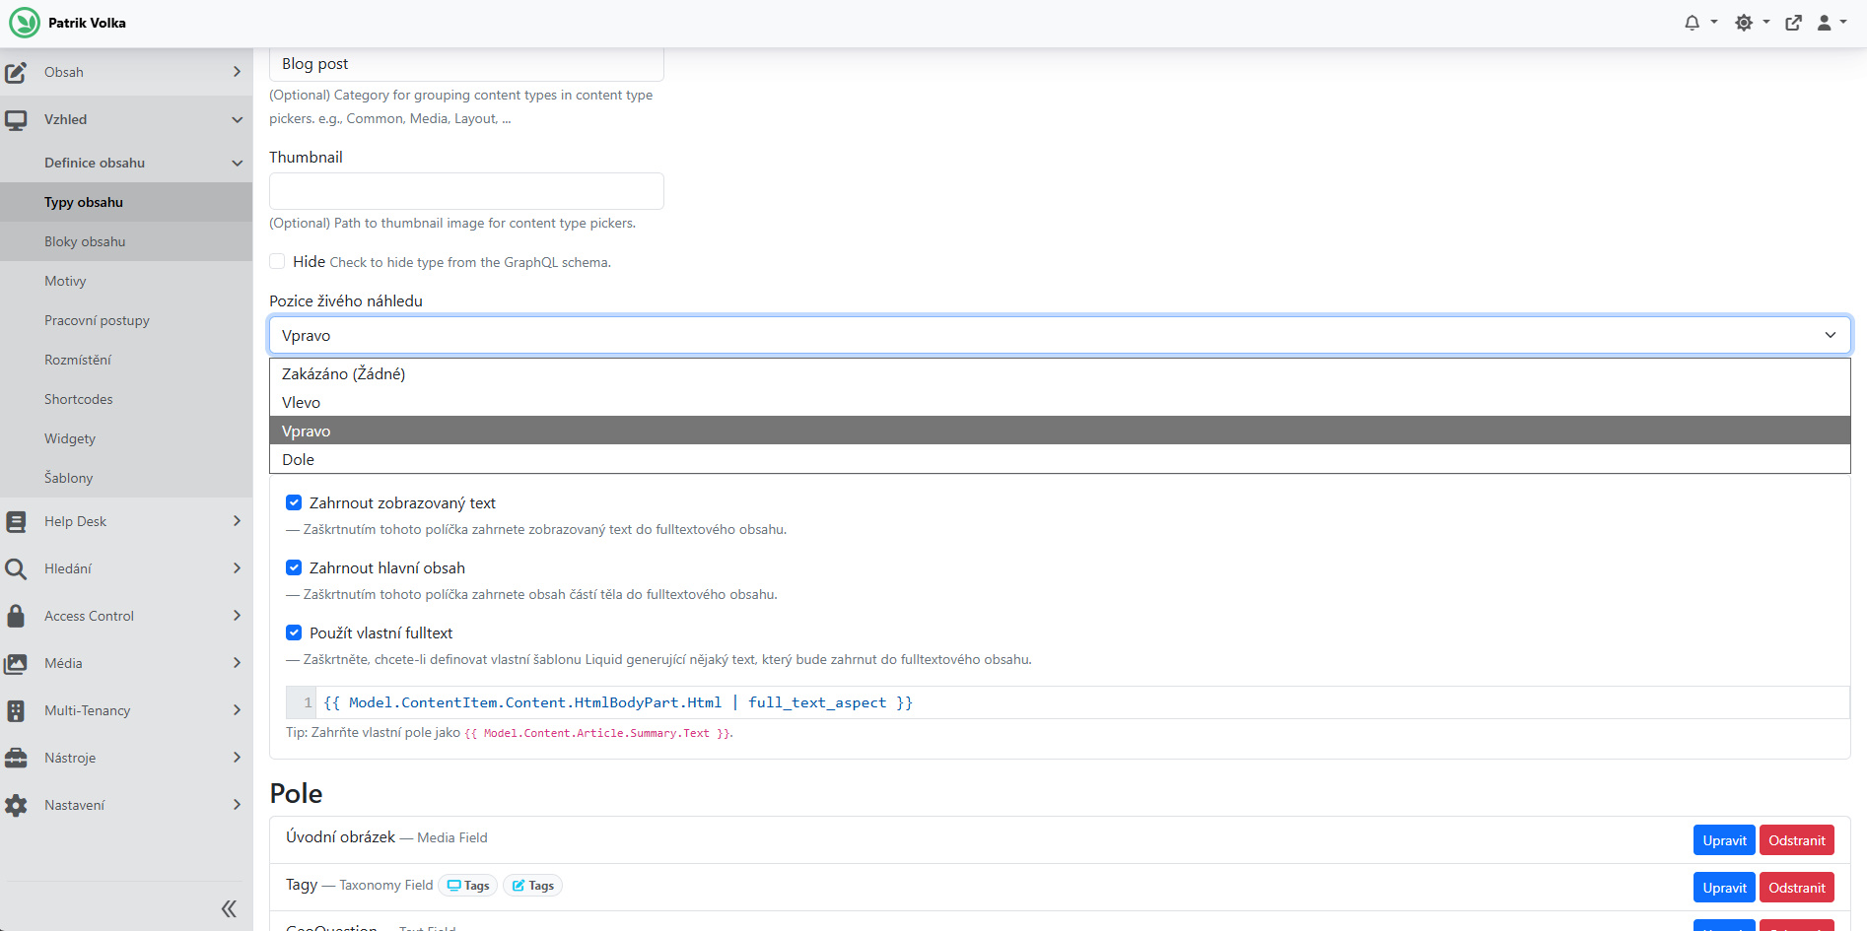Select Zakázáno (Žádné) option
This screenshot has width=1867, height=931.
[1060, 373]
